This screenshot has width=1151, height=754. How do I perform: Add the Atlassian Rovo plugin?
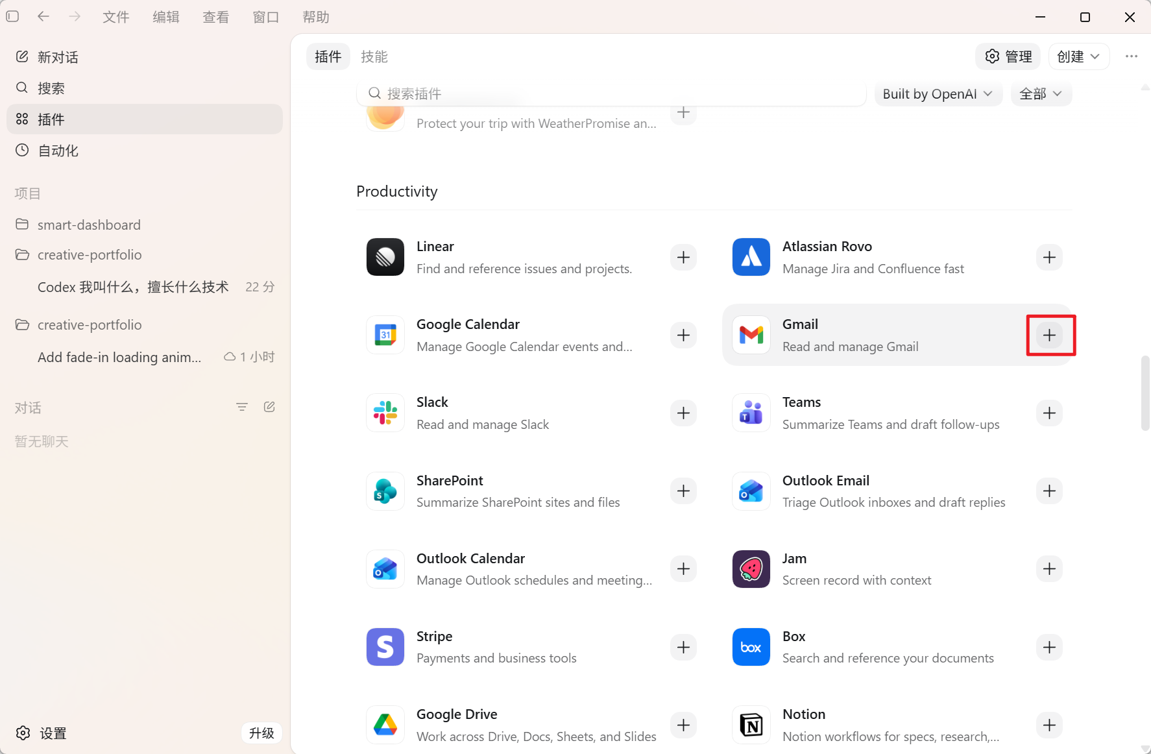[x=1049, y=258]
